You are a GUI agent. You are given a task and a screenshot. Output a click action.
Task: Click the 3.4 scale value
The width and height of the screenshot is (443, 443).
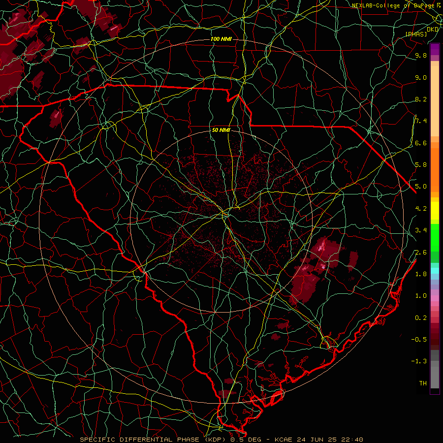point(421,230)
